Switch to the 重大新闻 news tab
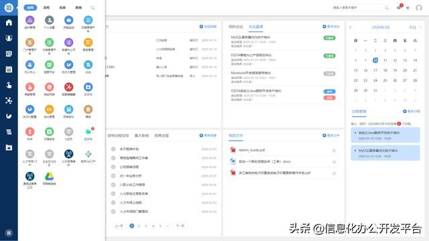 (141, 135)
